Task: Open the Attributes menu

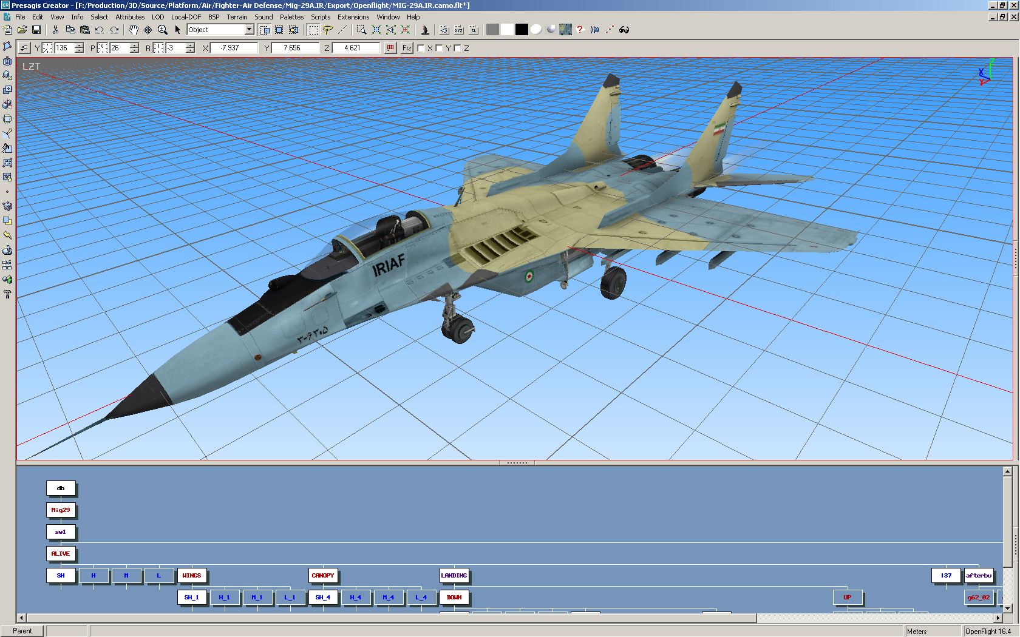Action: [130, 17]
